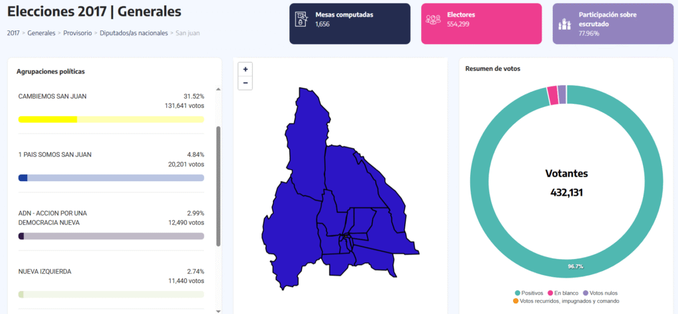Click the Elecciones 2017 | Generales heading

94,12
